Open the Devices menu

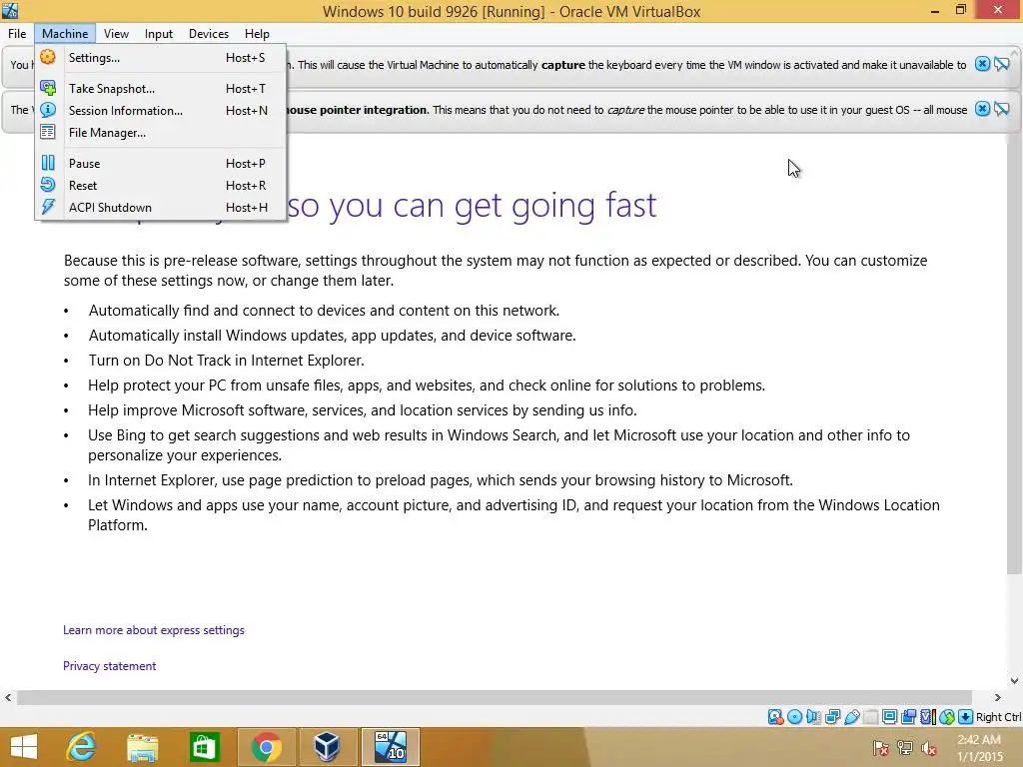[x=208, y=33]
